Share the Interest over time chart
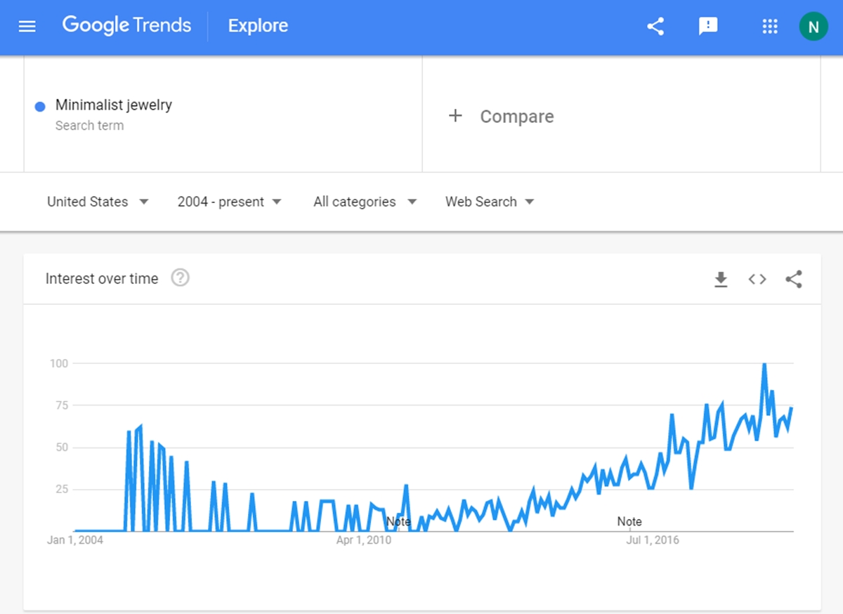The height and width of the screenshot is (614, 843). click(794, 280)
